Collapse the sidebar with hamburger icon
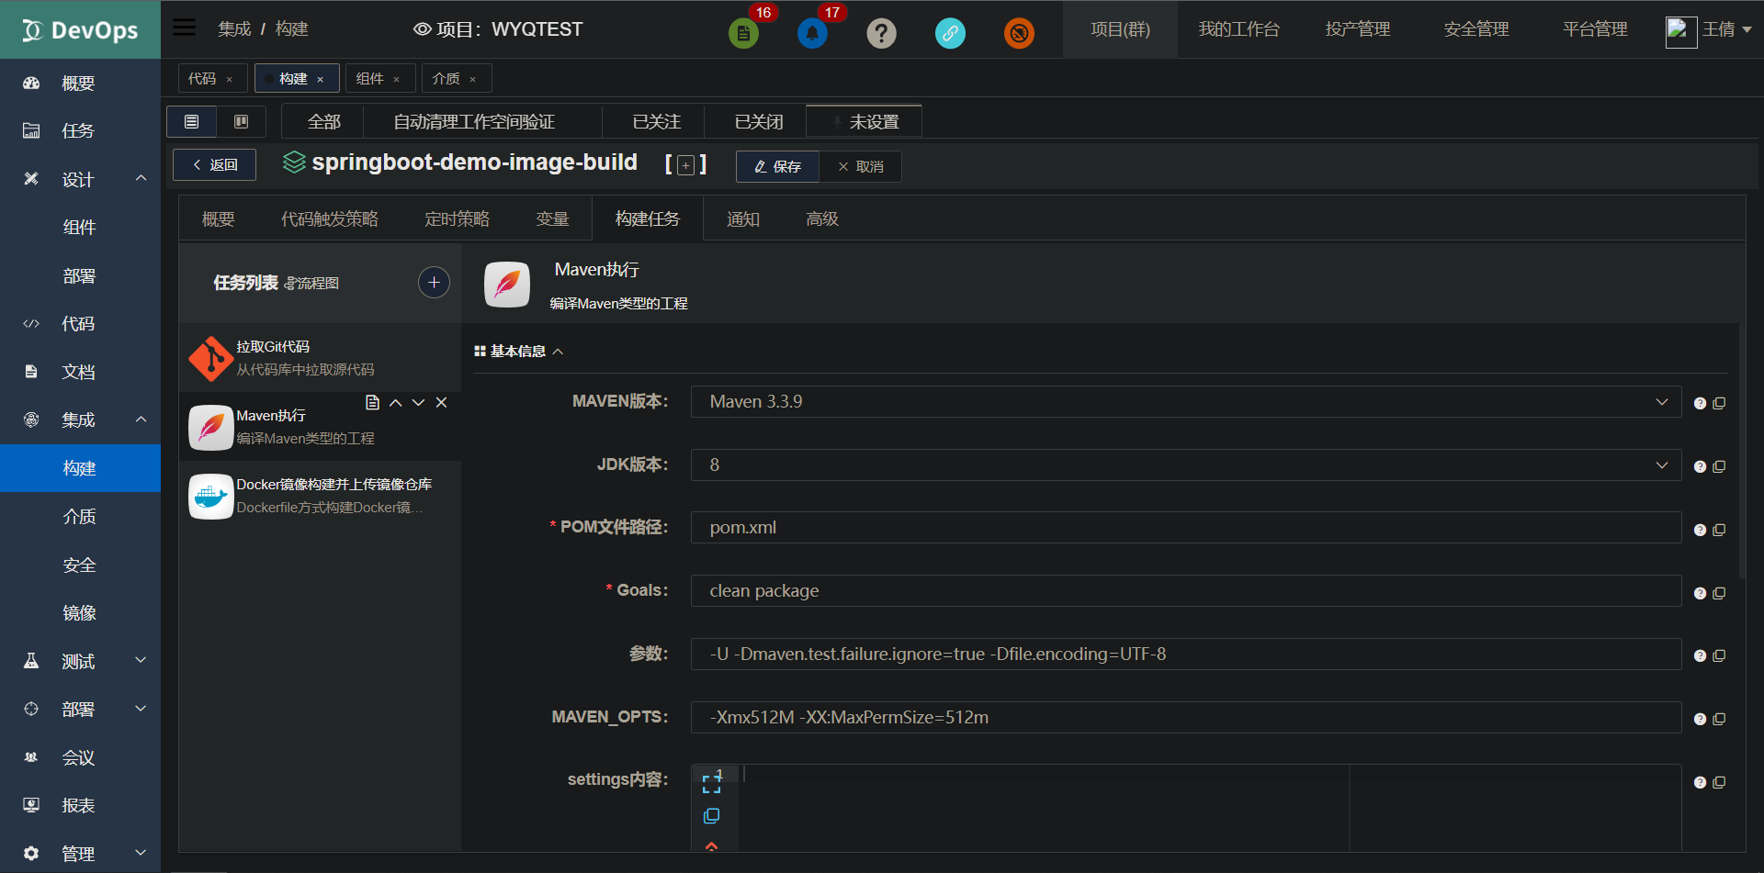Image resolution: width=1764 pixels, height=873 pixels. point(184,27)
